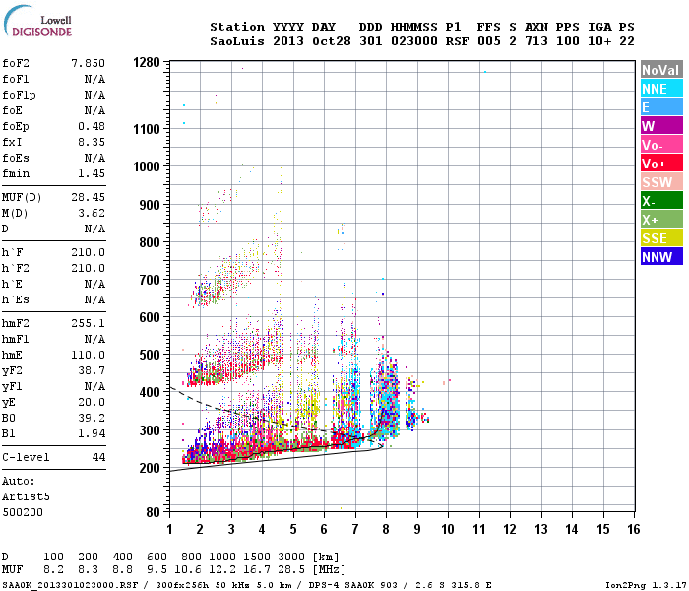
Task: Click the 80 km height axis label
Action: (153, 512)
